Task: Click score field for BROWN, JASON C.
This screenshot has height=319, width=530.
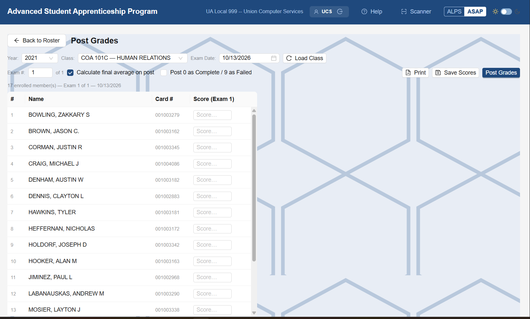Action: click(x=212, y=132)
